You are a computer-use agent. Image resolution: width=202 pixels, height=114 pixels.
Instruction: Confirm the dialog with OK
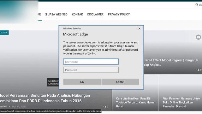(x=82, y=82)
